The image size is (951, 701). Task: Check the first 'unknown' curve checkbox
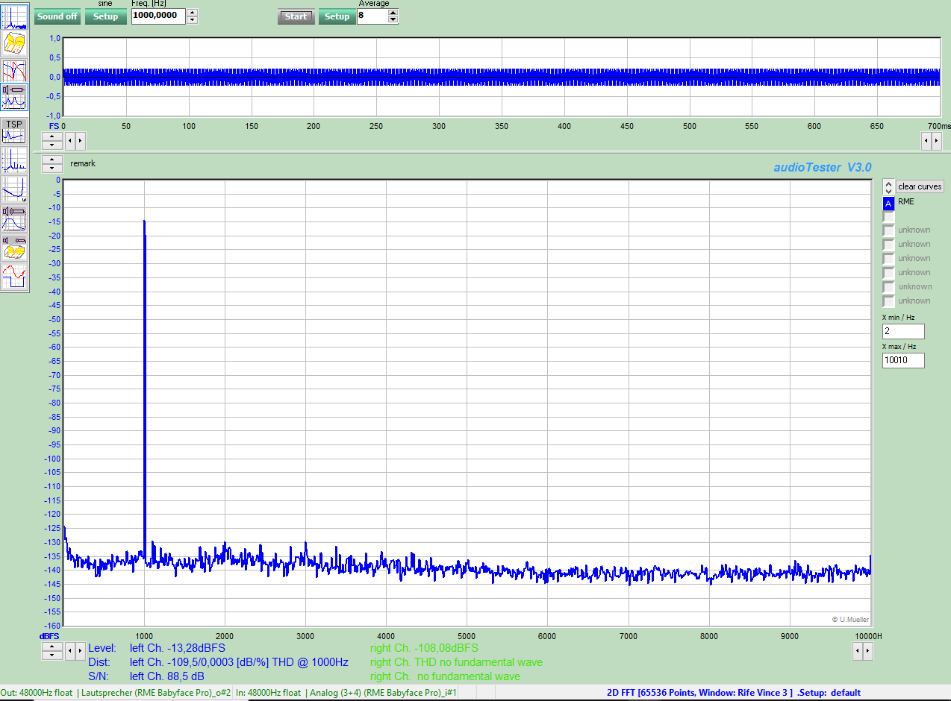888,230
